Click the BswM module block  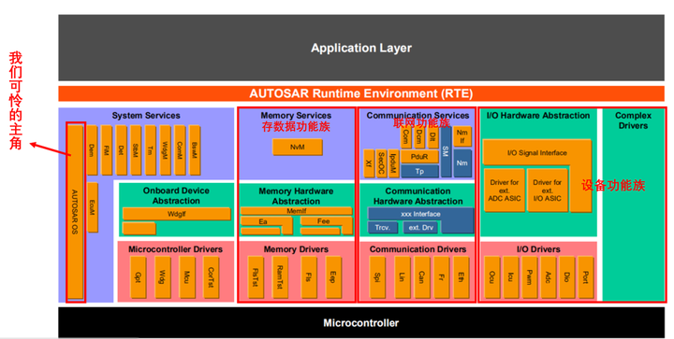tap(194, 150)
